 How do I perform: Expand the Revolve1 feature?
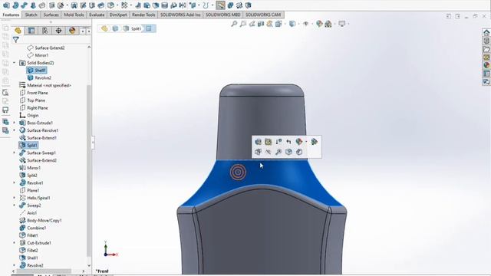14,183
